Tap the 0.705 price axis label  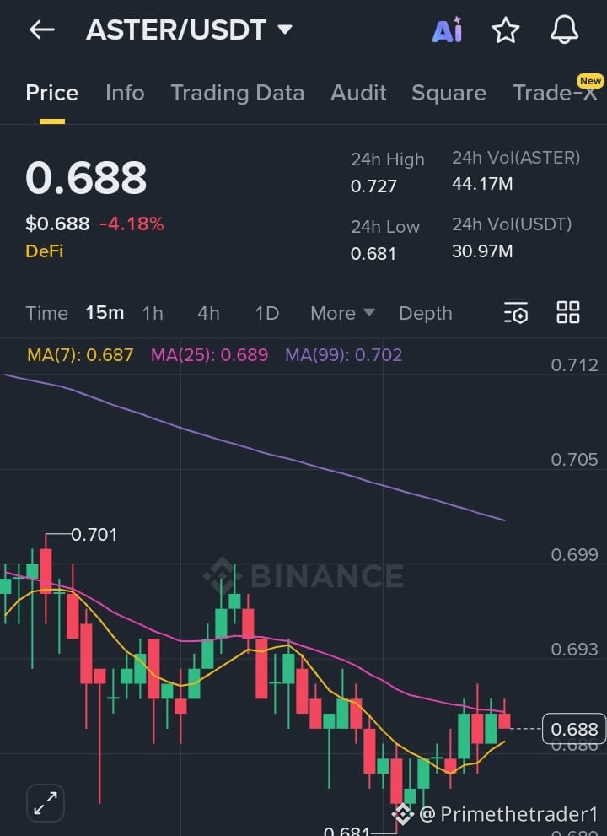(x=574, y=460)
